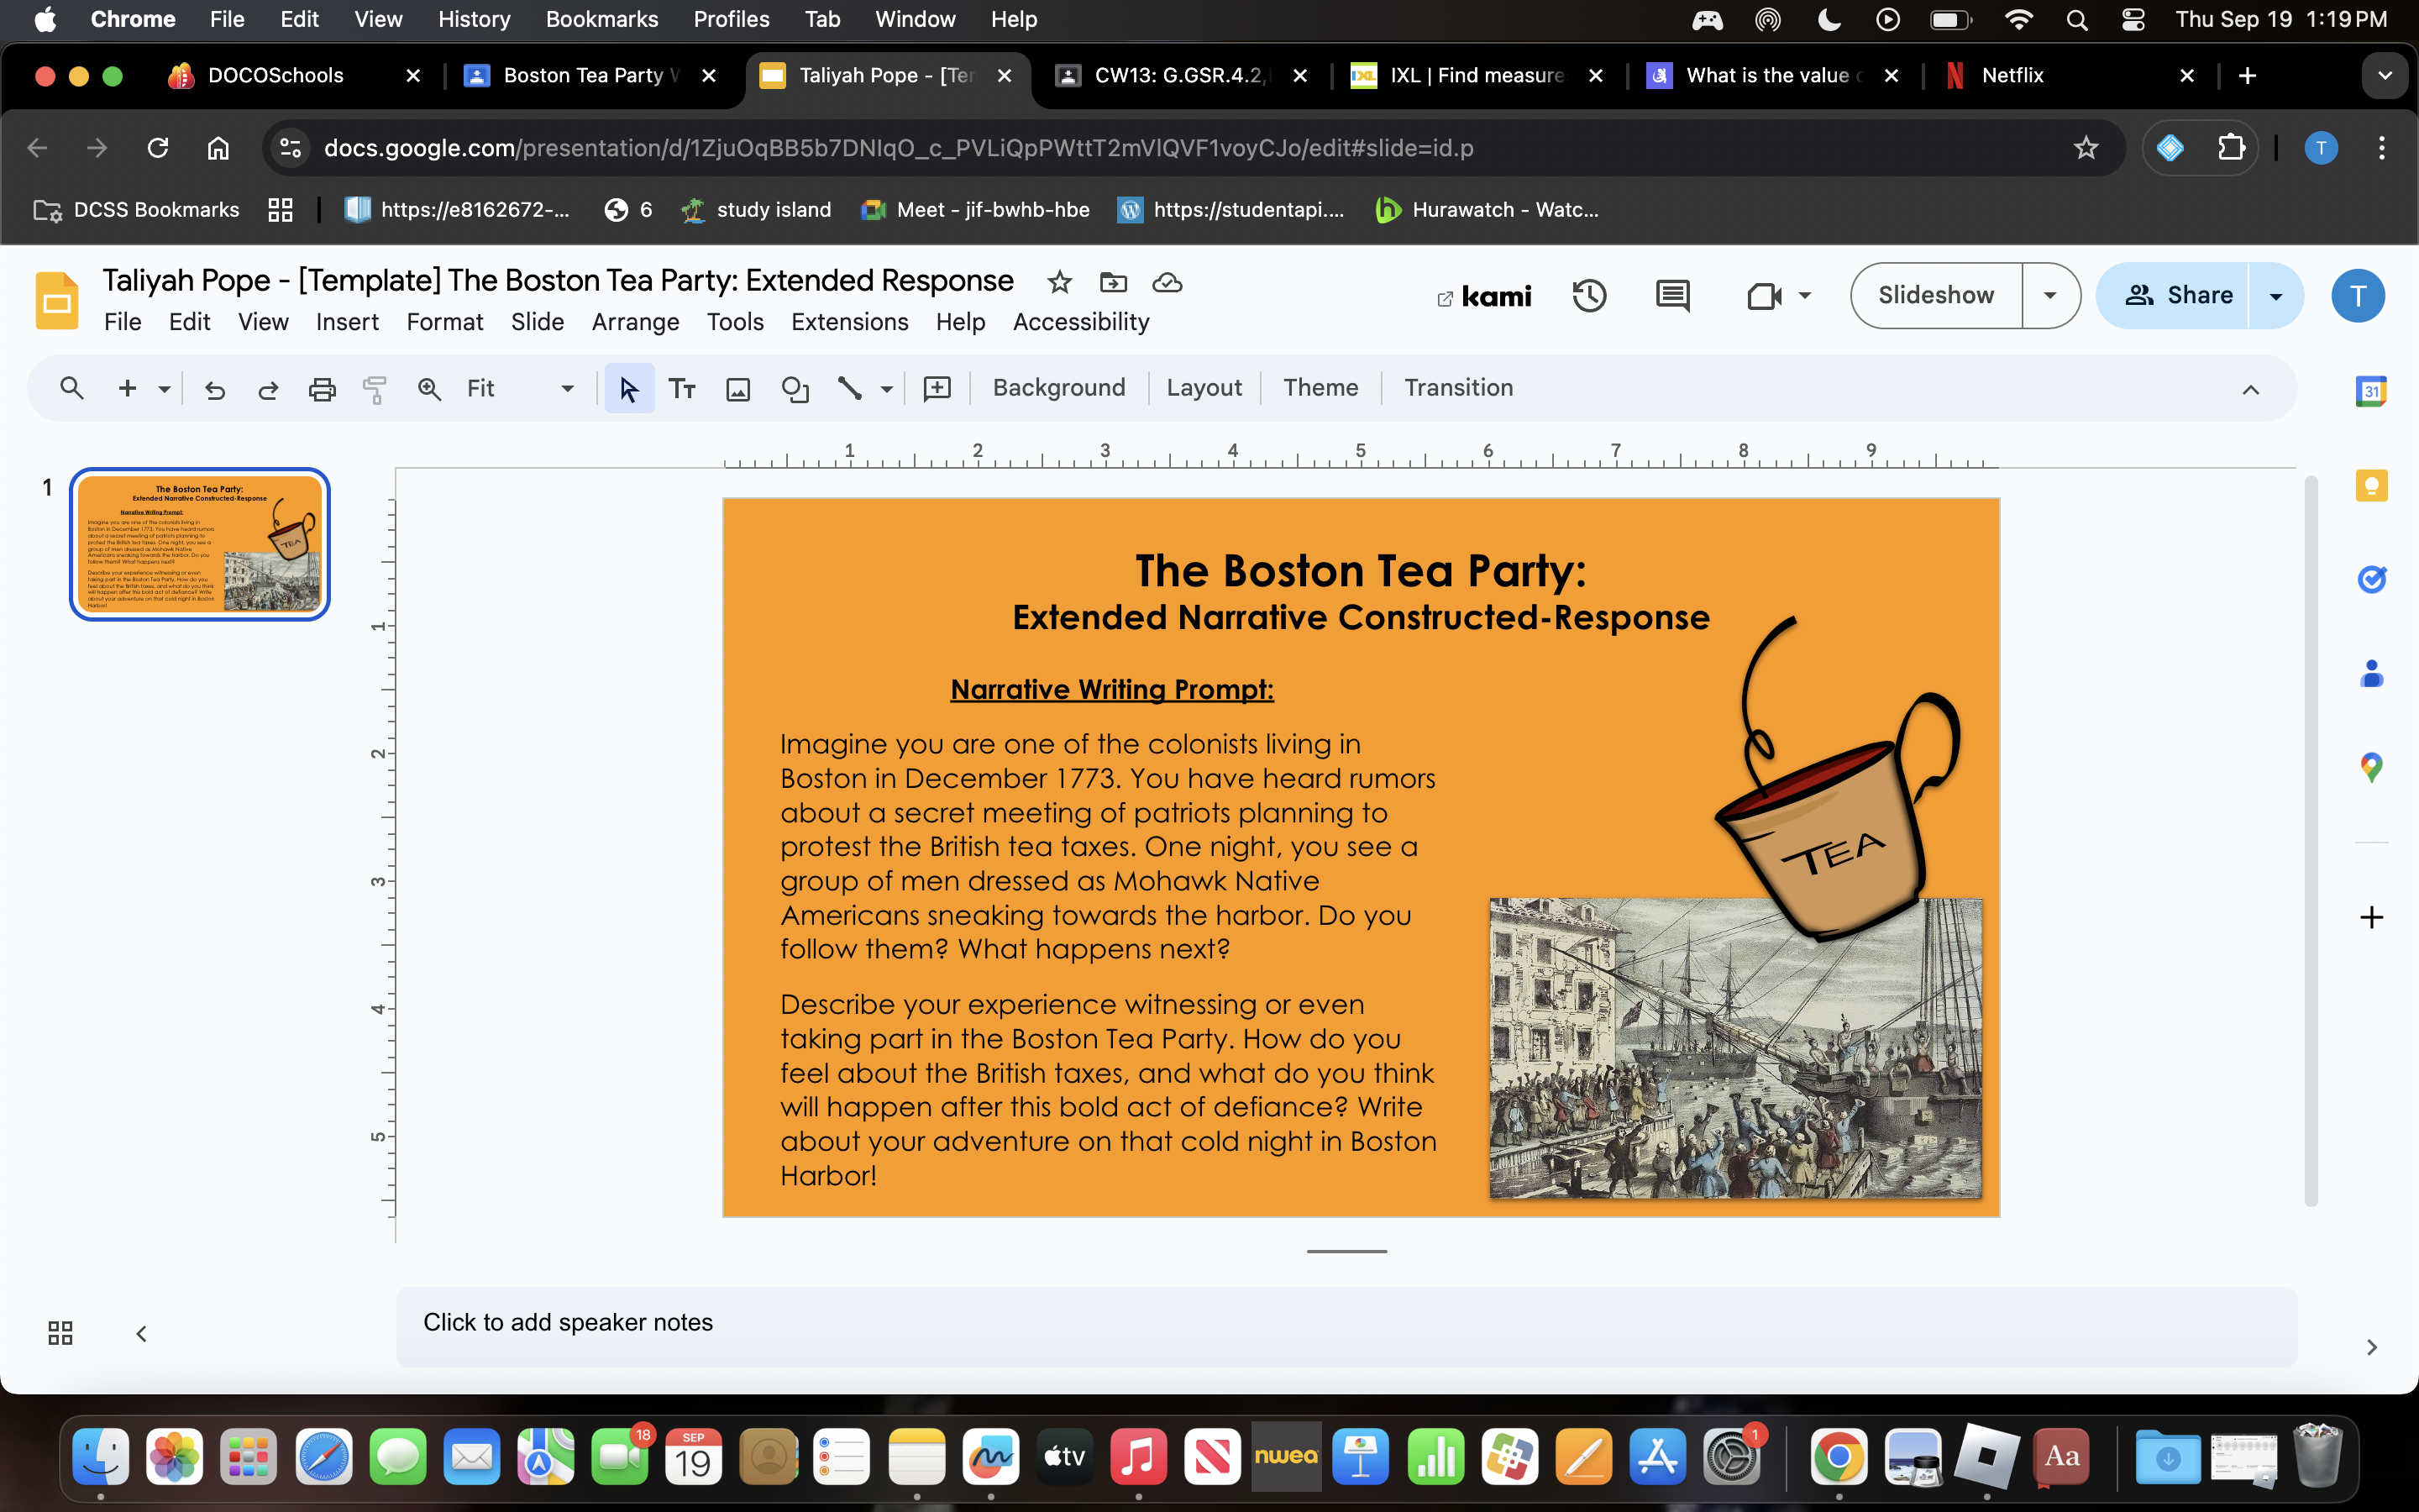Open the Fit zoom level dropdown
Viewport: 2419px width, 1512px height.
point(521,388)
